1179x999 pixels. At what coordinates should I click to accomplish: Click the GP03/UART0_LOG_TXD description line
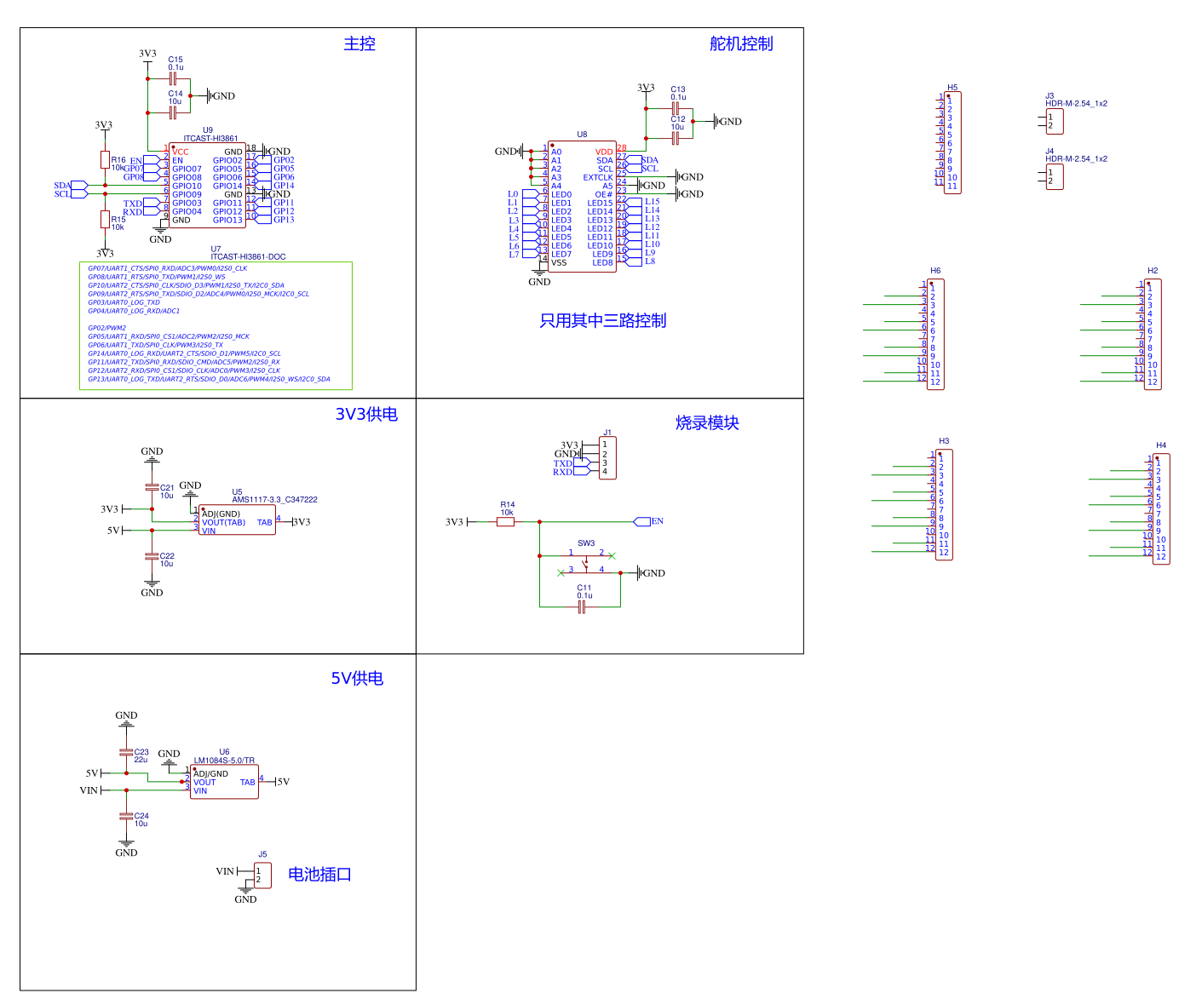124,302
